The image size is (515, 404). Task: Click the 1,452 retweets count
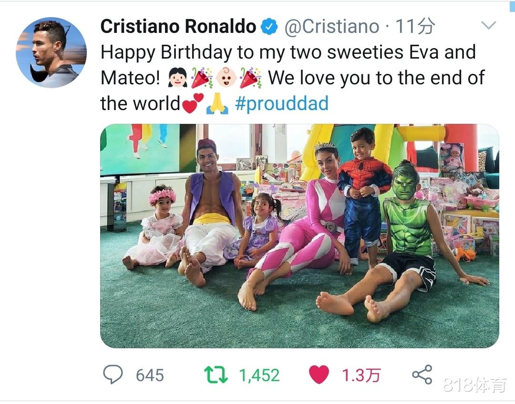pos(259,375)
